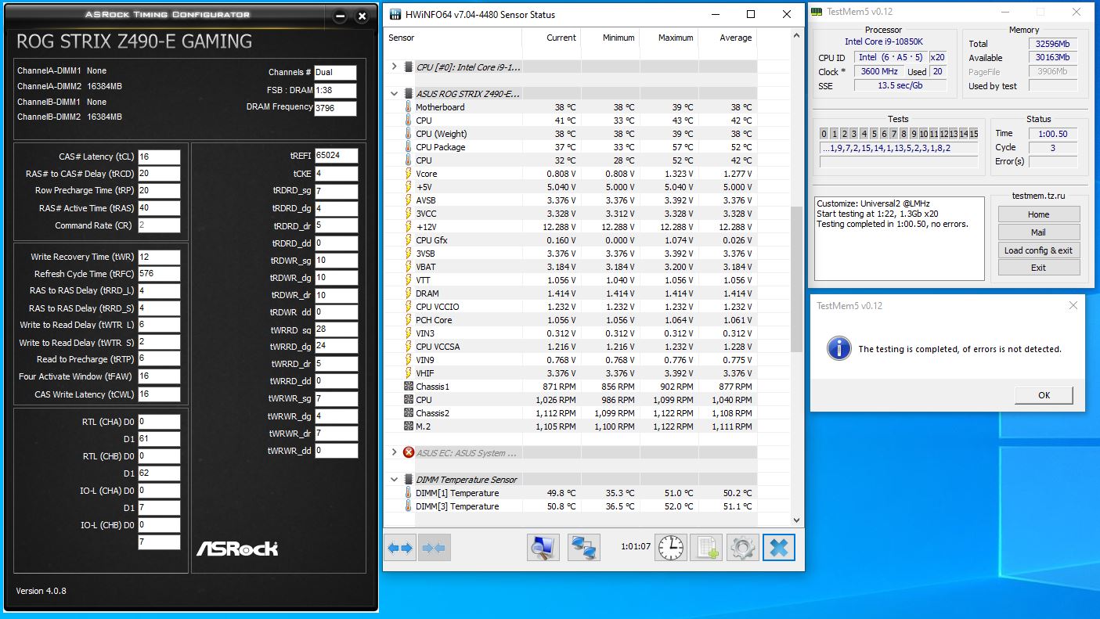Click the TestMem5 Clock field showing 3600 MHz
The image size is (1100, 619).
[x=878, y=71]
